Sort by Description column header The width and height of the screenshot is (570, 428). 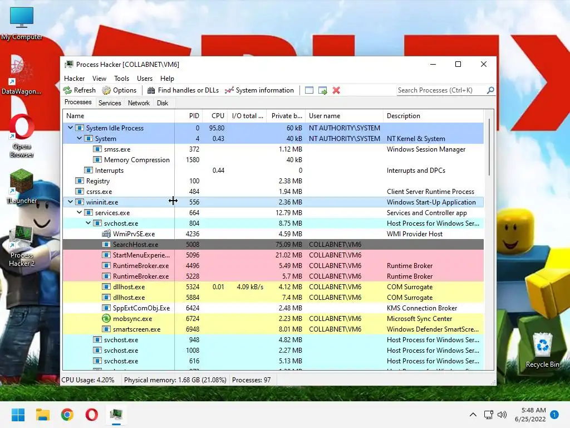pyautogui.click(x=433, y=116)
